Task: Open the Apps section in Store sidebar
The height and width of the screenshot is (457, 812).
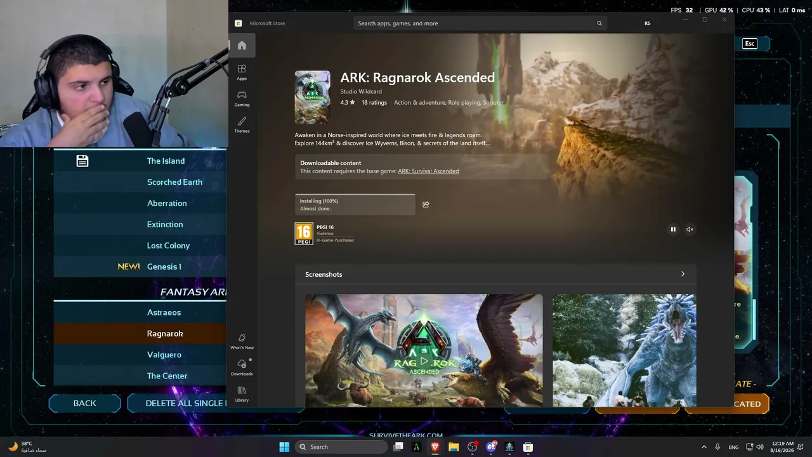Action: coord(242,72)
